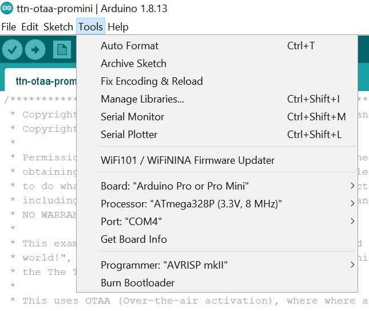The height and width of the screenshot is (311, 369).
Task: Open WiFi101 / WiFiNINA Firmware Updater
Action: tap(217, 160)
